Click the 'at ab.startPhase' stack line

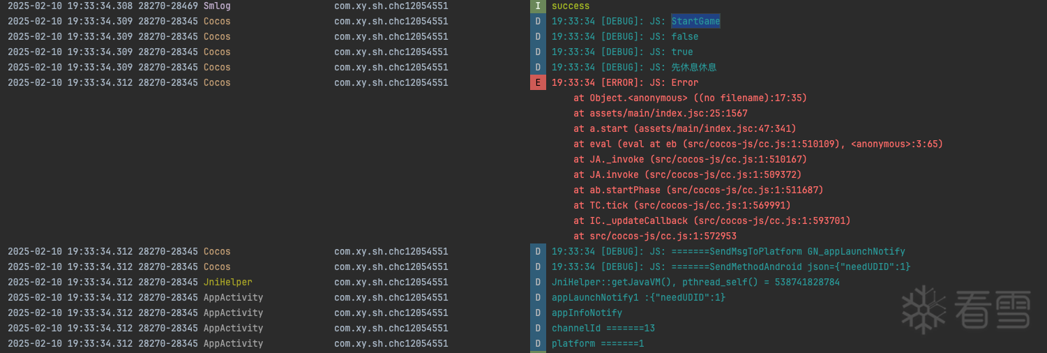click(698, 190)
